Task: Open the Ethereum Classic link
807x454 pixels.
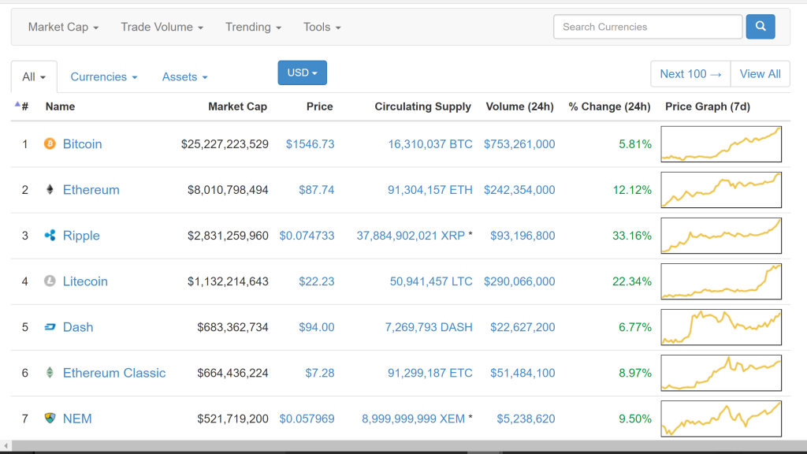Action: (x=114, y=373)
